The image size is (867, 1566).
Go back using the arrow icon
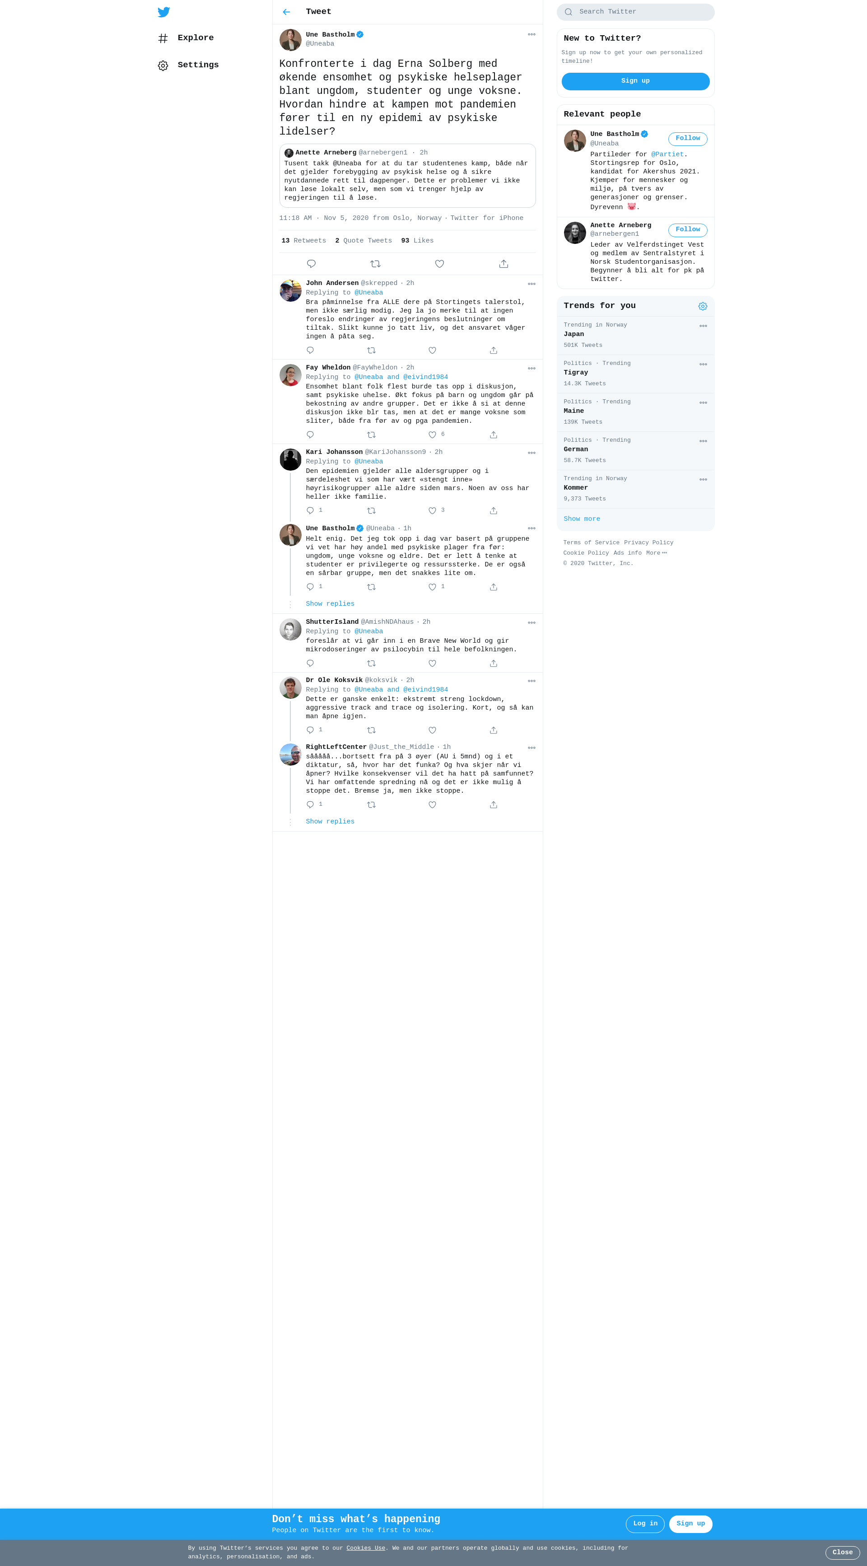286,12
